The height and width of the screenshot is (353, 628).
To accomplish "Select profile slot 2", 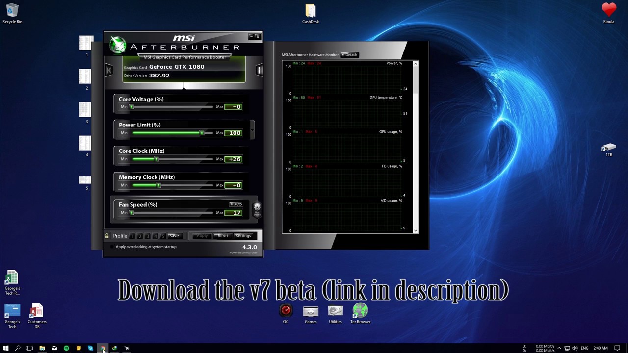I will (x=140, y=236).
